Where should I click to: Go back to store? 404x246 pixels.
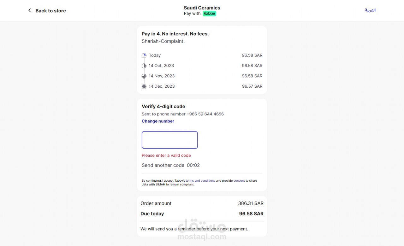point(50,11)
